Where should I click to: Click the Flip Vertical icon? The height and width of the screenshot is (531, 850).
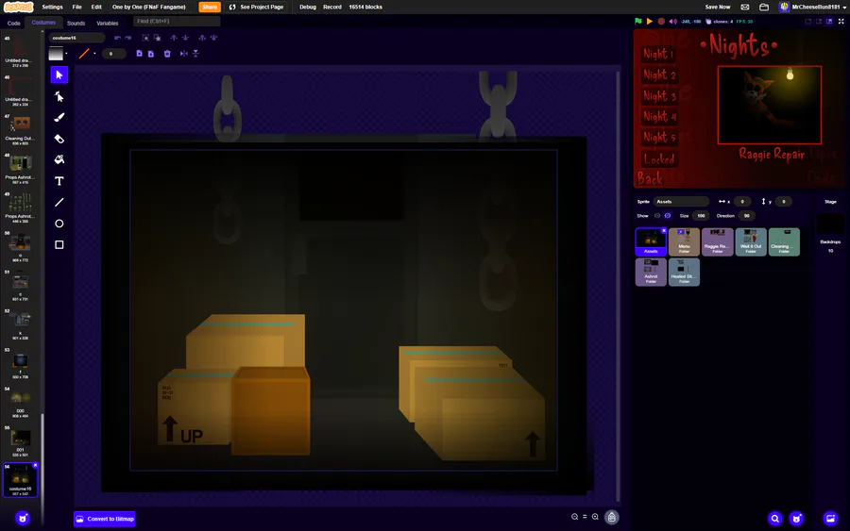coord(195,54)
